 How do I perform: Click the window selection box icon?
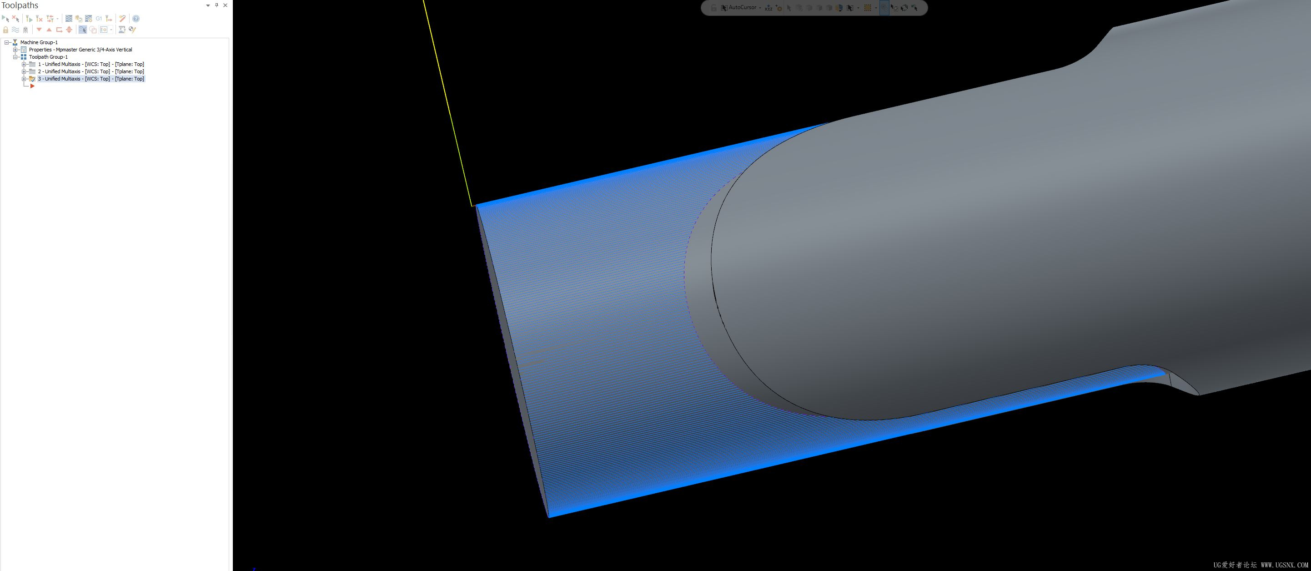click(868, 8)
